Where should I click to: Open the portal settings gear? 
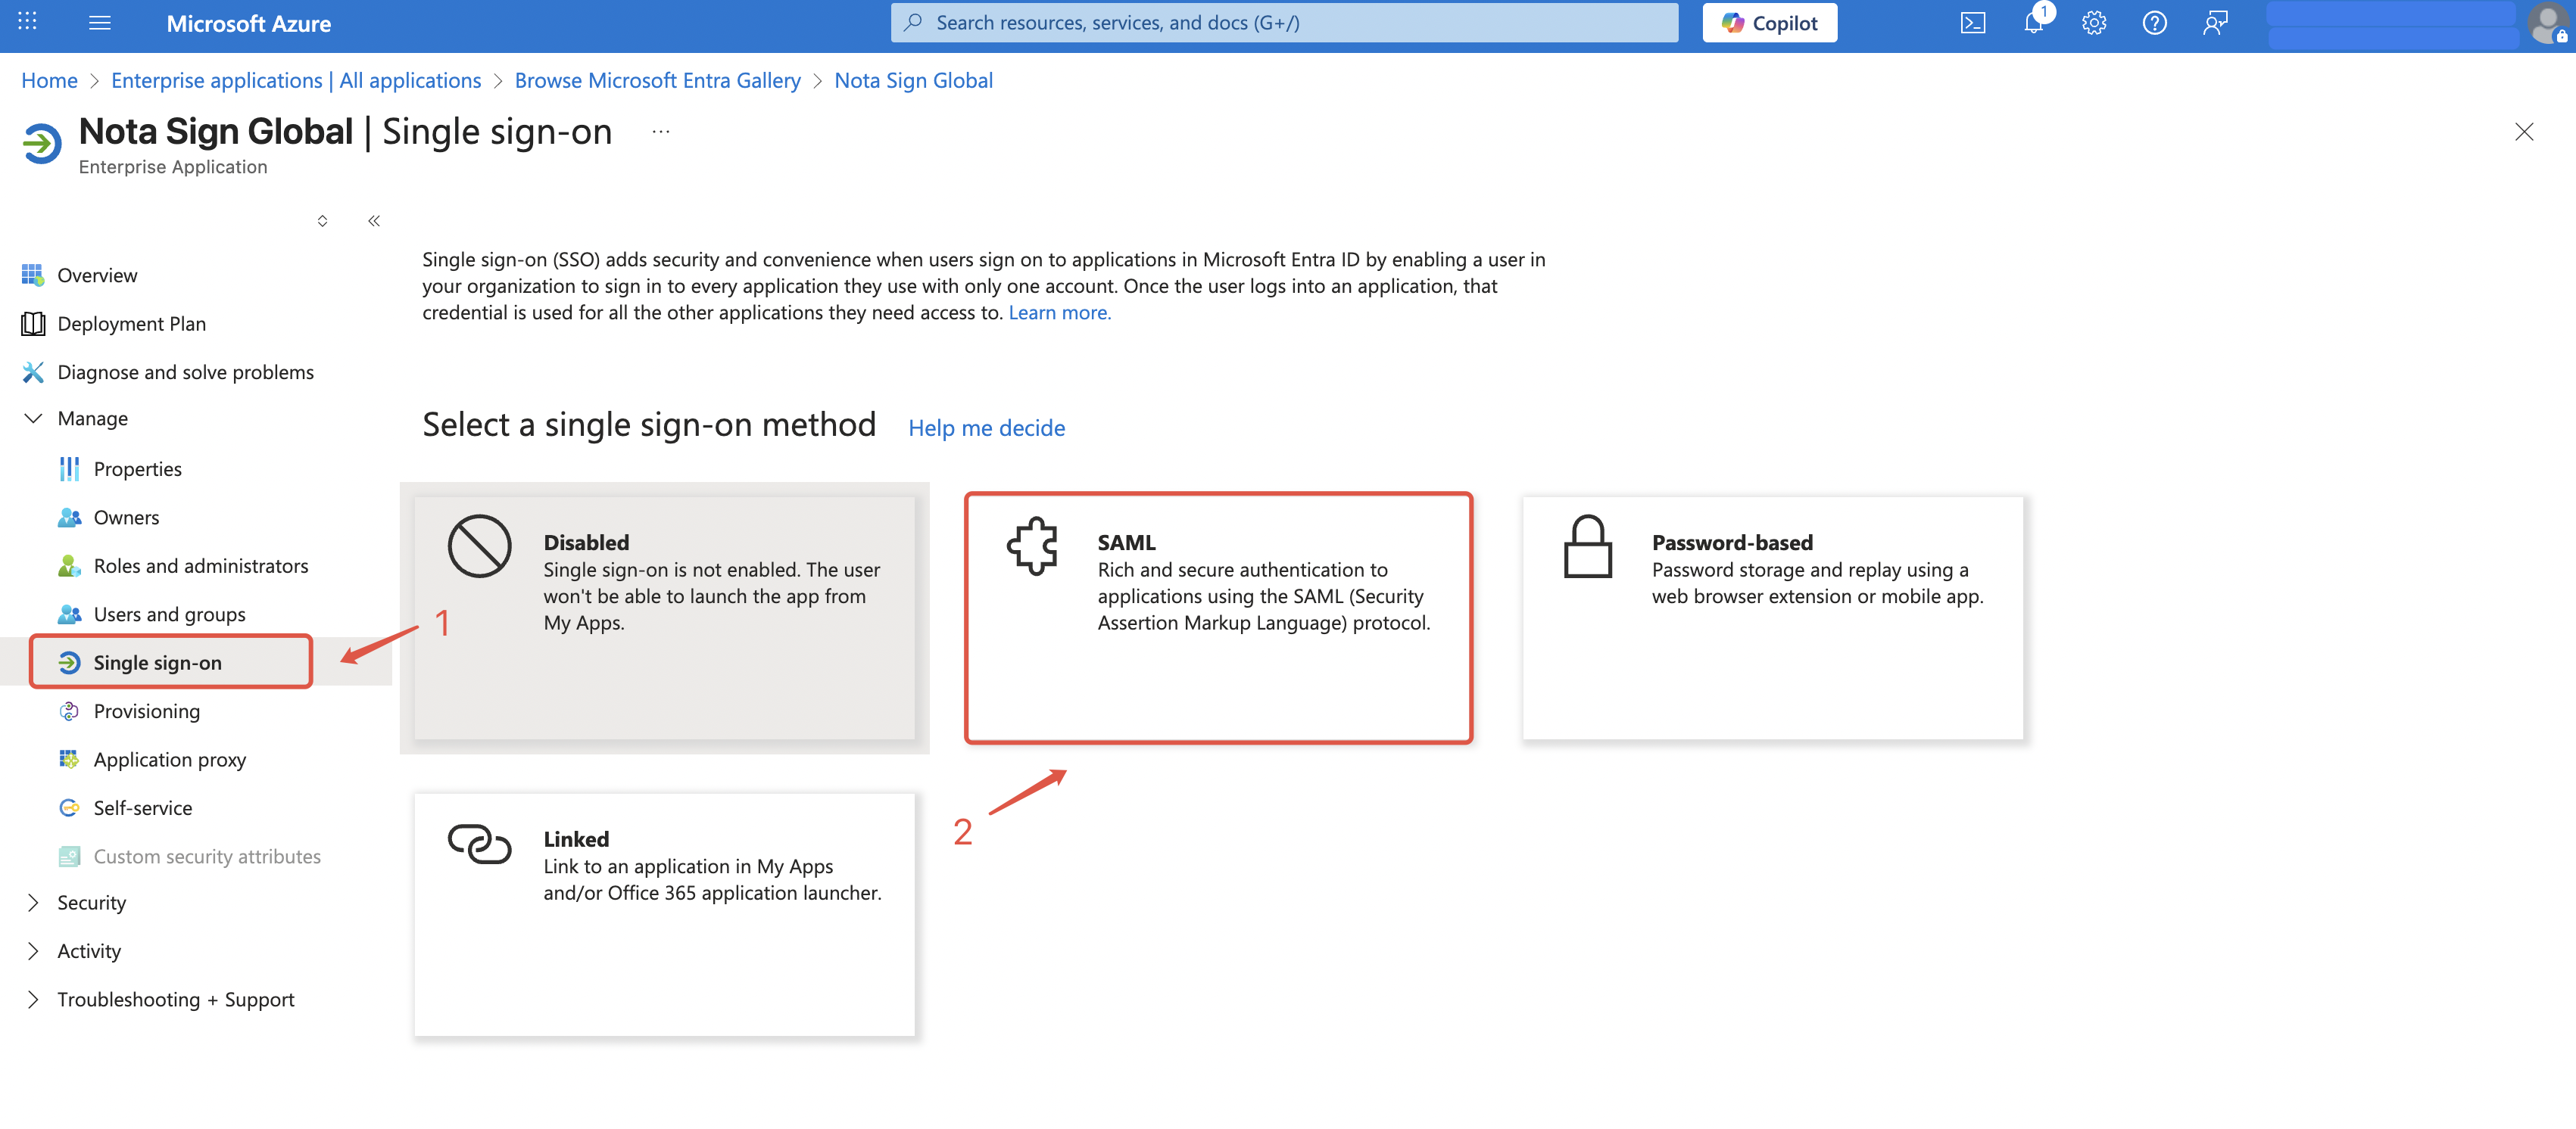pyautogui.click(x=2094, y=23)
